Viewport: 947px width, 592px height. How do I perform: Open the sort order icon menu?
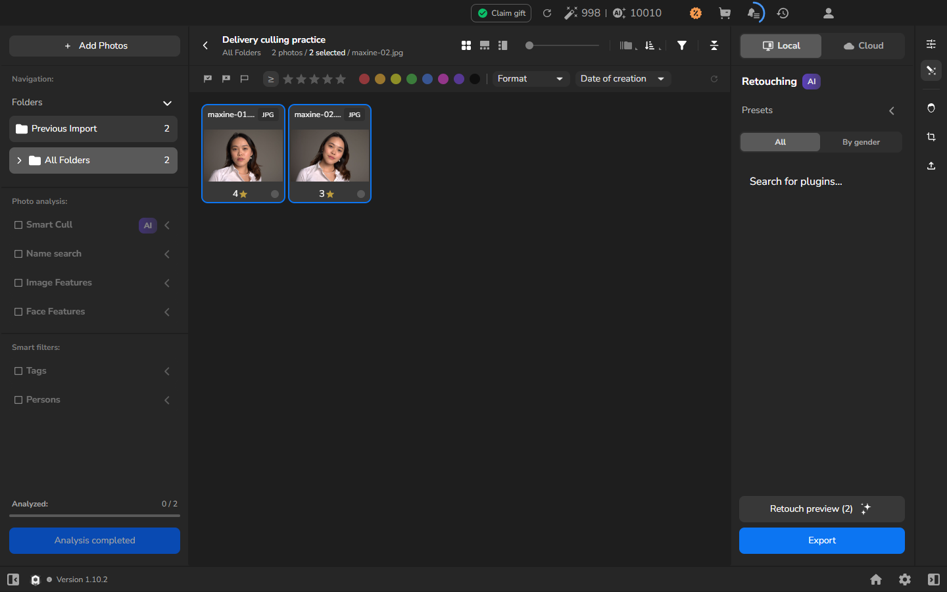pyautogui.click(x=651, y=45)
